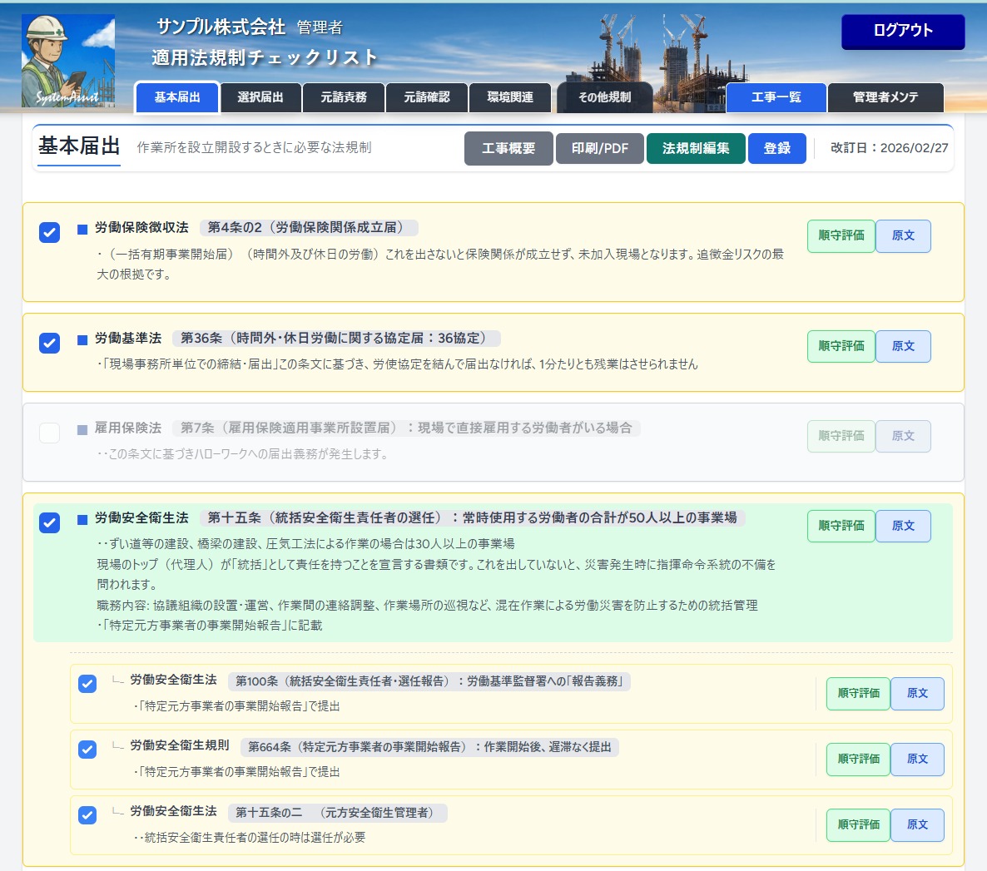Image resolution: width=987 pixels, height=871 pixels.
Task: Click blue square marker beside 労働保険徴収法
Action: (82, 229)
